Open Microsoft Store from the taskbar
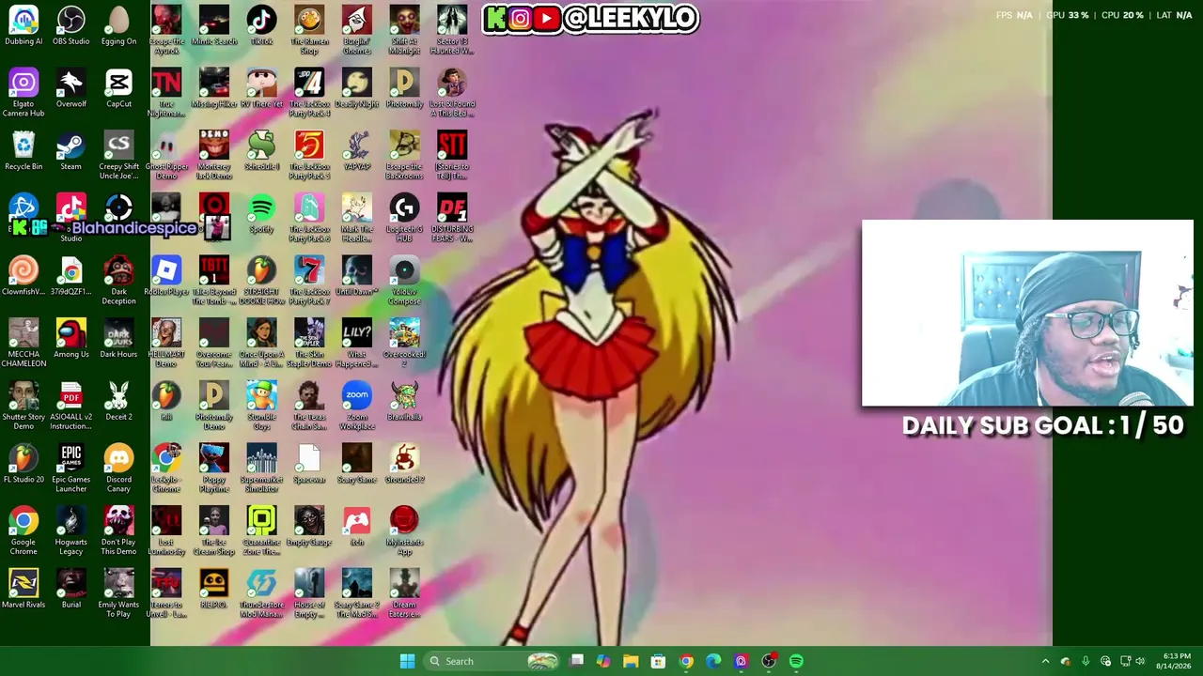The height and width of the screenshot is (676, 1203). coord(658,661)
